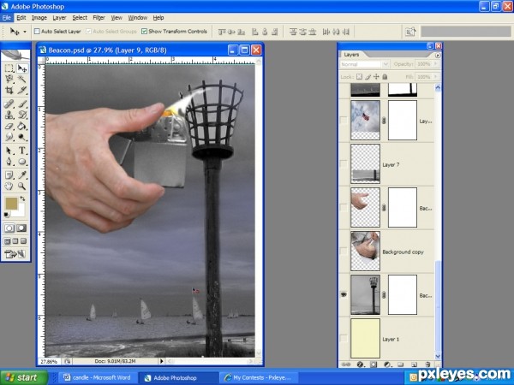Click the foreground color swatch
This screenshot has width=514, height=385.
point(11,204)
